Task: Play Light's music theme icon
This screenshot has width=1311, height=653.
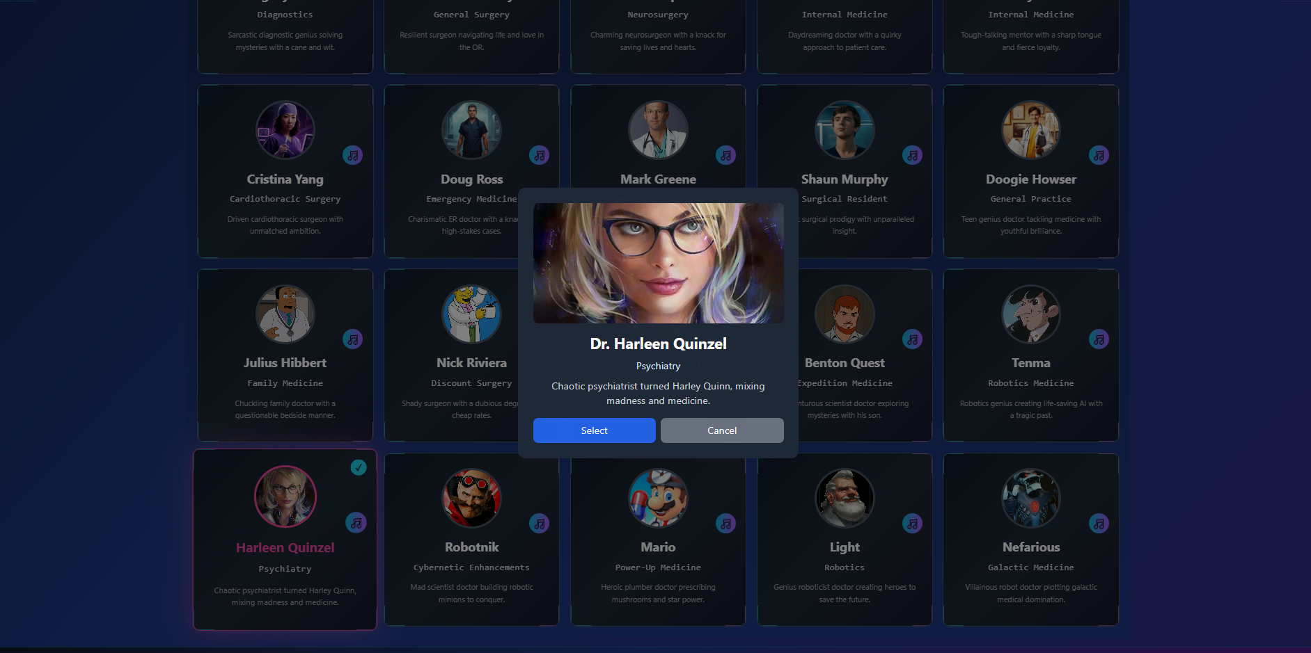Action: pyautogui.click(x=913, y=524)
